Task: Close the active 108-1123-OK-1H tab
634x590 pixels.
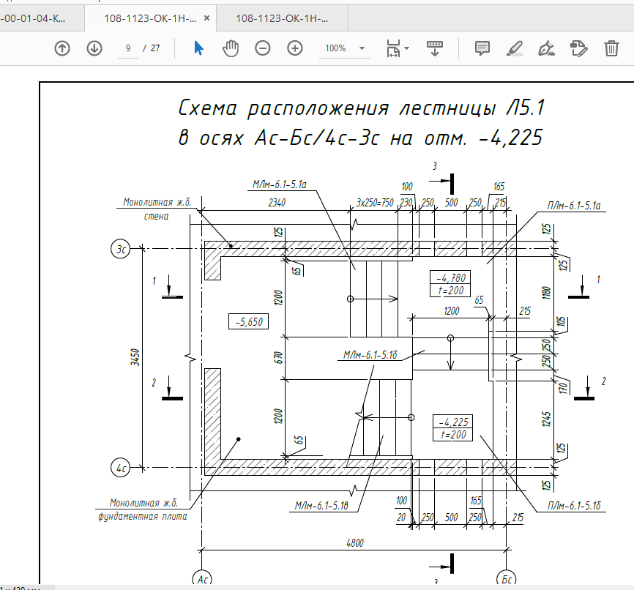Action: tap(206, 18)
